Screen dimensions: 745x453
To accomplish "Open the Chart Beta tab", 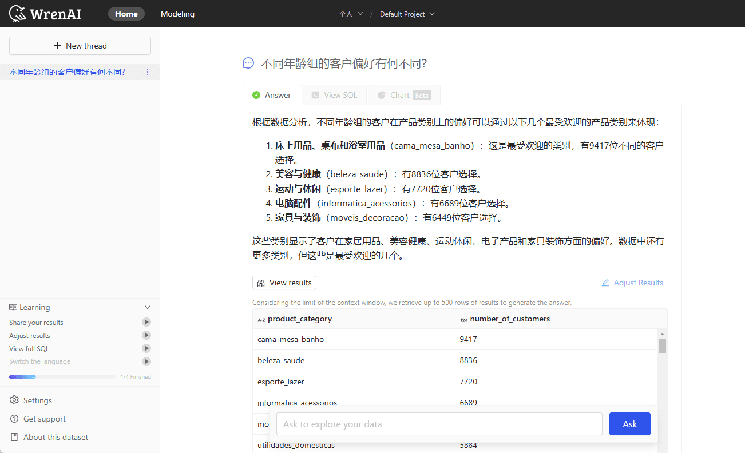I will 404,95.
